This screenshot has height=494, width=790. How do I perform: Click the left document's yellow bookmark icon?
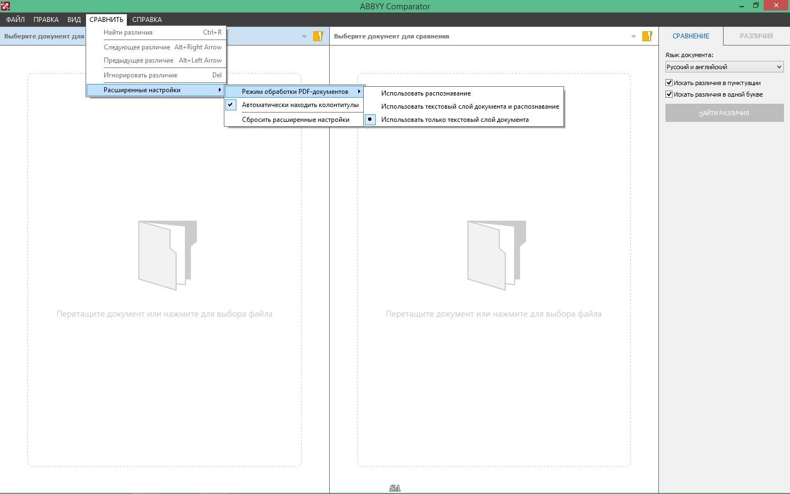coord(318,36)
